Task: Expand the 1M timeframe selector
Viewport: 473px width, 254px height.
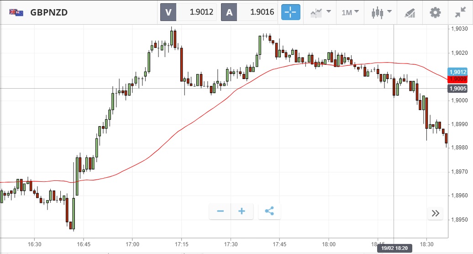Action: [x=350, y=12]
